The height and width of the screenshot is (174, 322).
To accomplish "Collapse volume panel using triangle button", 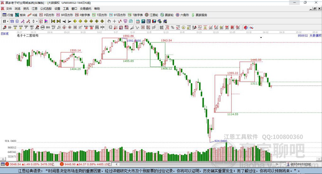I will pyautogui.click(x=3, y=159).
